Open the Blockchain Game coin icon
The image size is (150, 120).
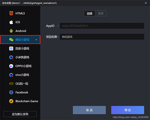11,101
